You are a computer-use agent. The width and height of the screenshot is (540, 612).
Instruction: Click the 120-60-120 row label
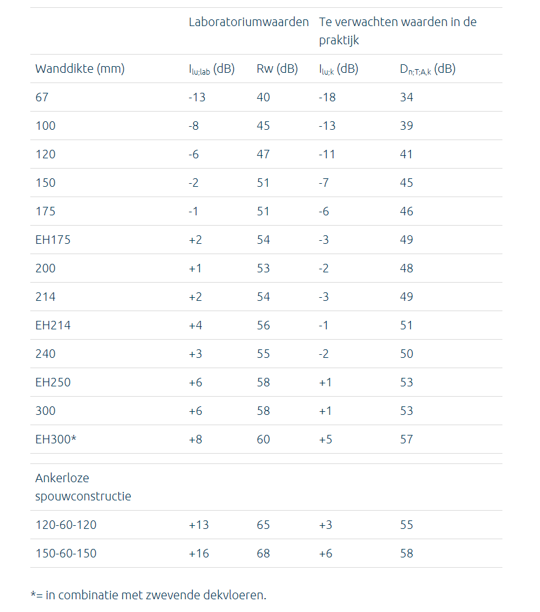(65, 525)
